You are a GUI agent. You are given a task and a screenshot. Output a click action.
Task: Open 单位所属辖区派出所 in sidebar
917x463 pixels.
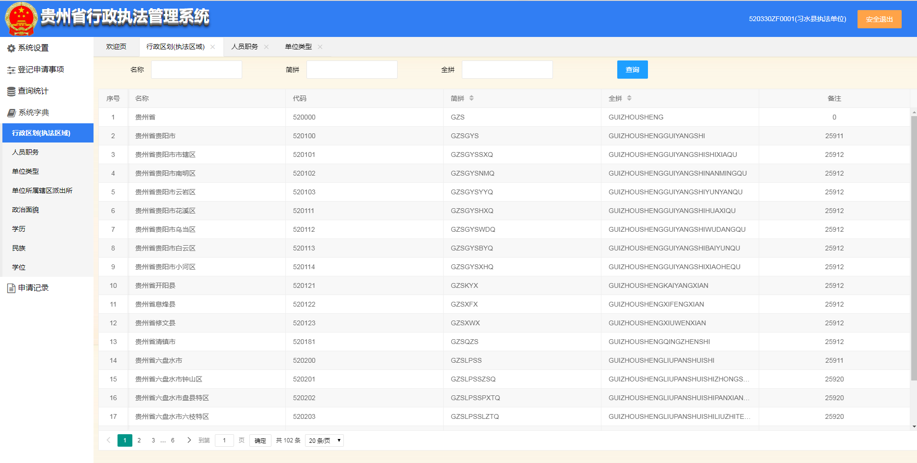(48, 190)
